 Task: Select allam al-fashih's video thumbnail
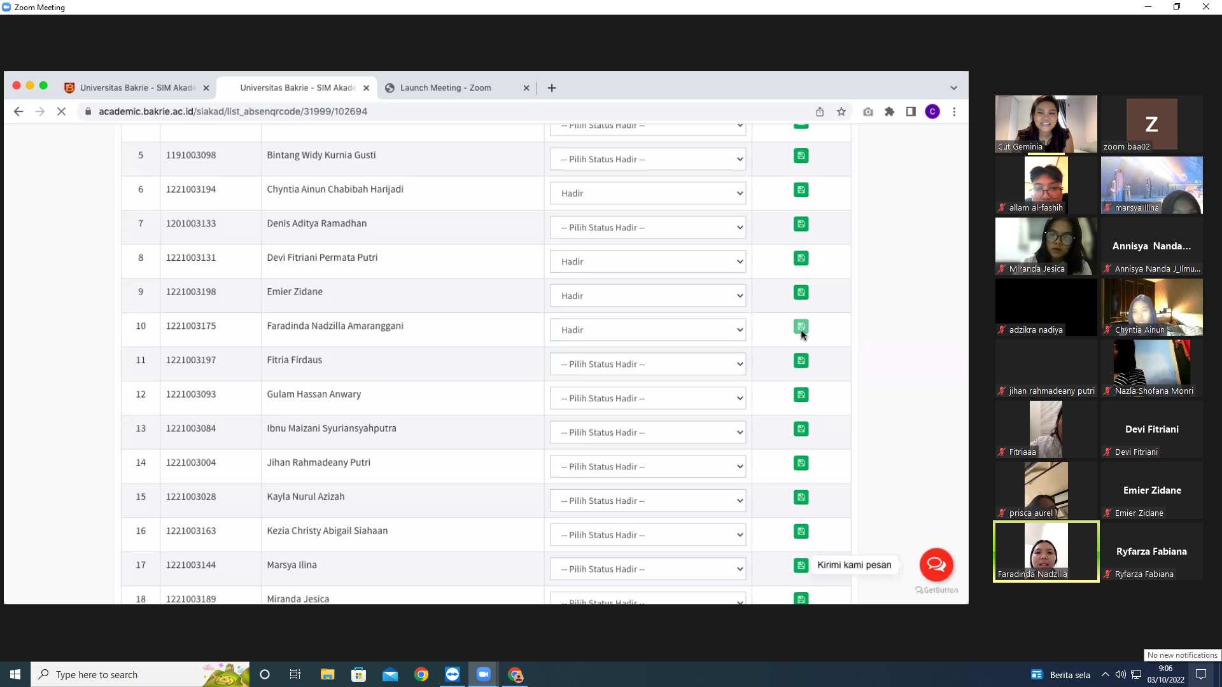[x=1046, y=185]
